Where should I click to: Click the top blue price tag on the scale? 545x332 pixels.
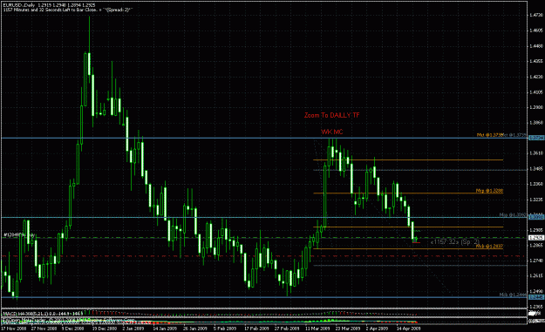(536, 138)
